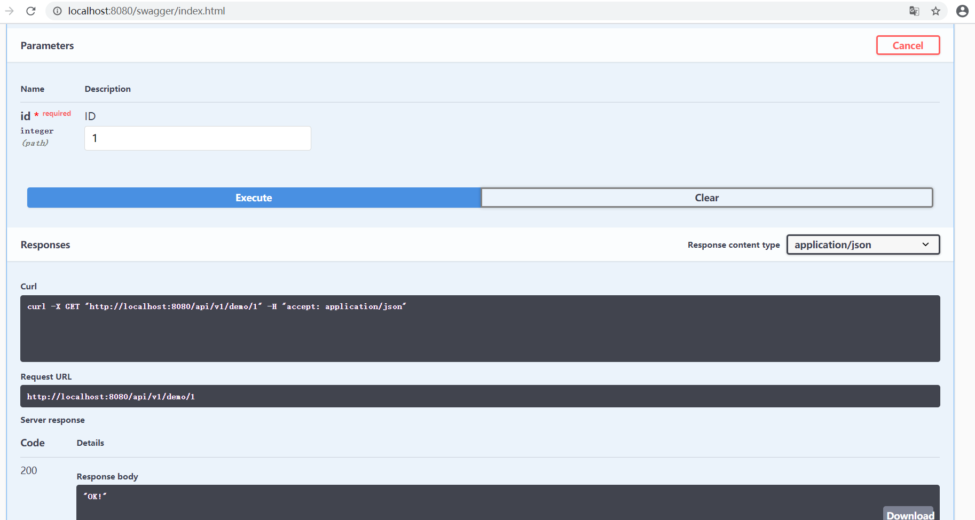
Task: Click the 200 response code
Action: coord(29,470)
